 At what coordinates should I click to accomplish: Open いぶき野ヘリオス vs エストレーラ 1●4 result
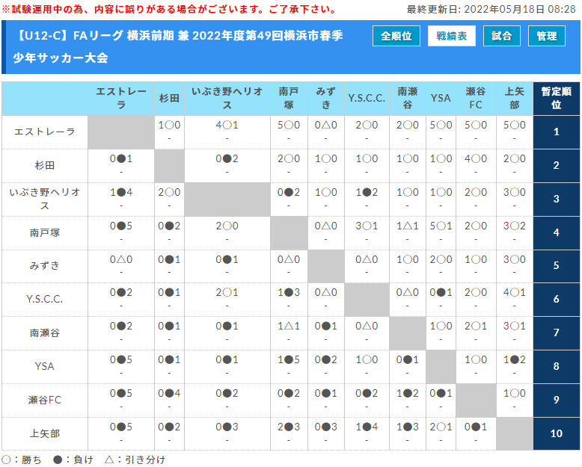click(121, 192)
